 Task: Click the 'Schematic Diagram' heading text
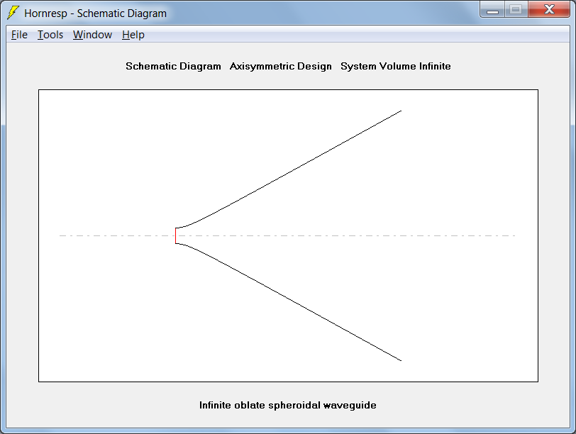click(x=173, y=66)
